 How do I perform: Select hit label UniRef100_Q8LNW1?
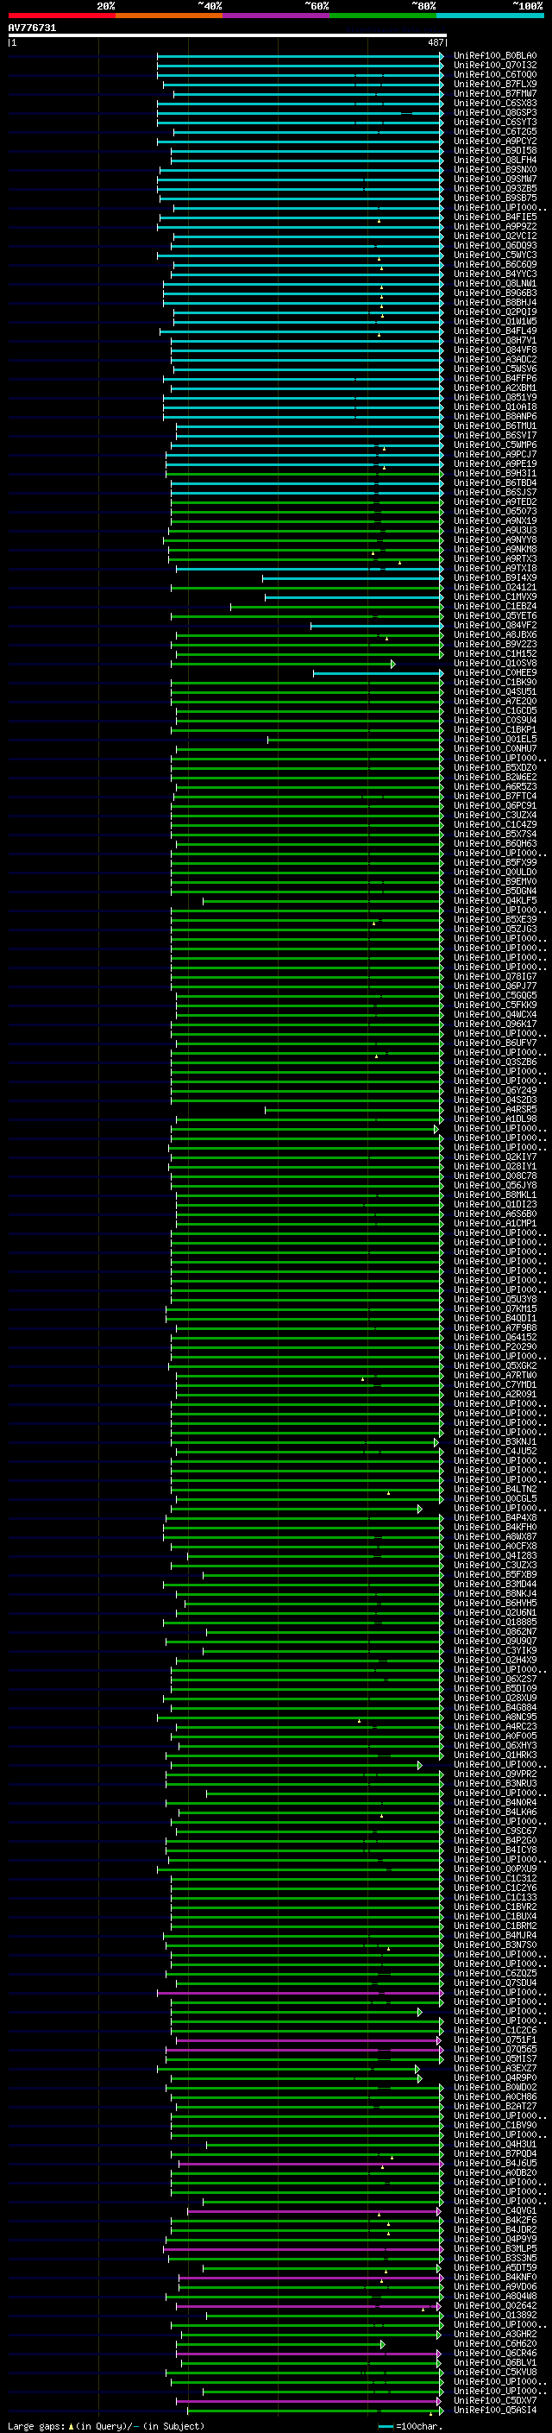coord(495,283)
